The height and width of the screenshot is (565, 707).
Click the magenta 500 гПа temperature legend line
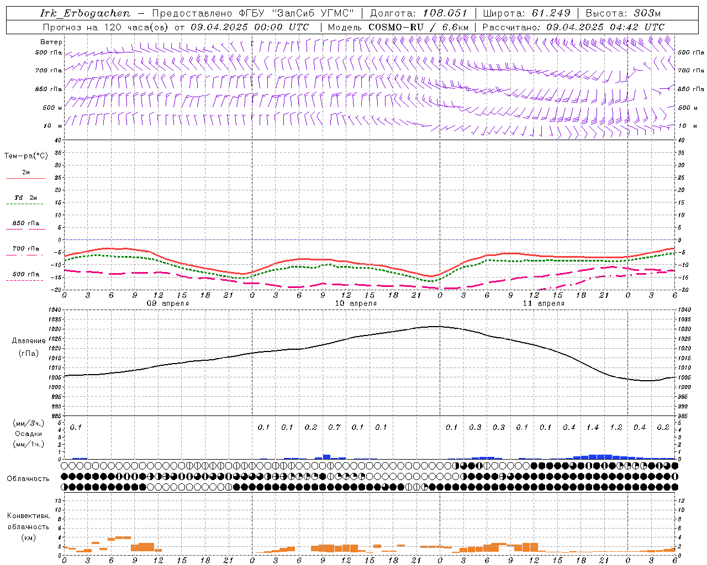coord(25,280)
